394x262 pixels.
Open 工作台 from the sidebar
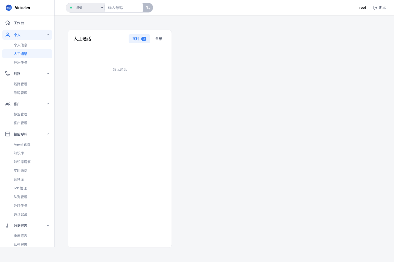pos(27,23)
